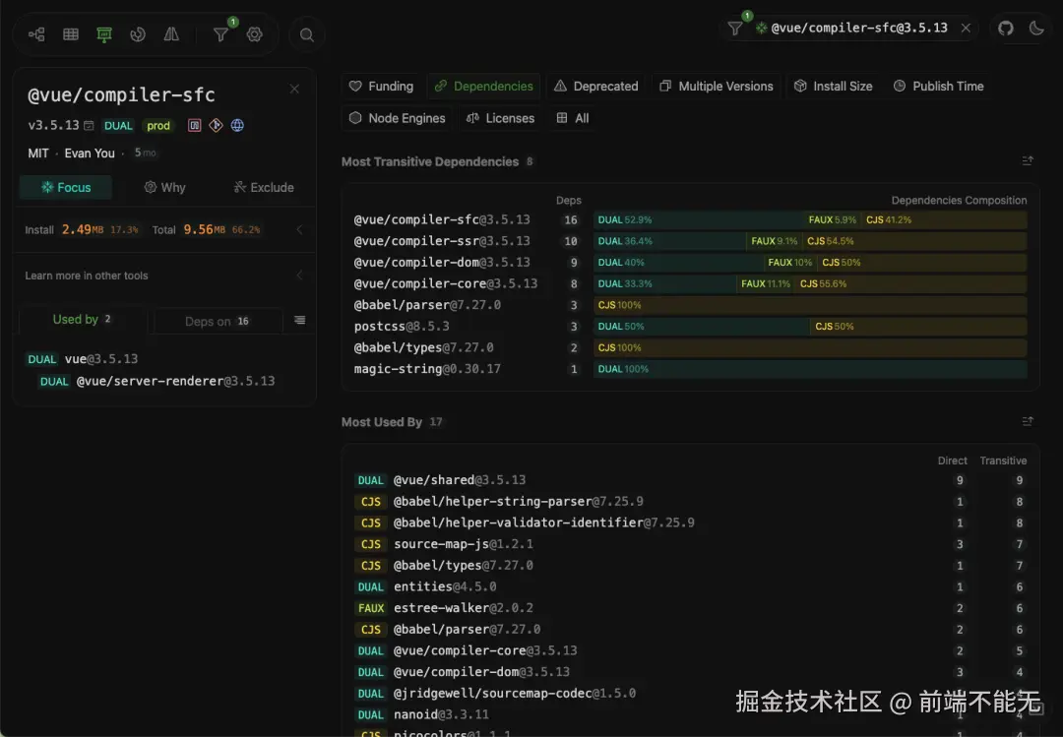
Task: Select the Used by 2 tab
Action: pyautogui.click(x=81, y=319)
